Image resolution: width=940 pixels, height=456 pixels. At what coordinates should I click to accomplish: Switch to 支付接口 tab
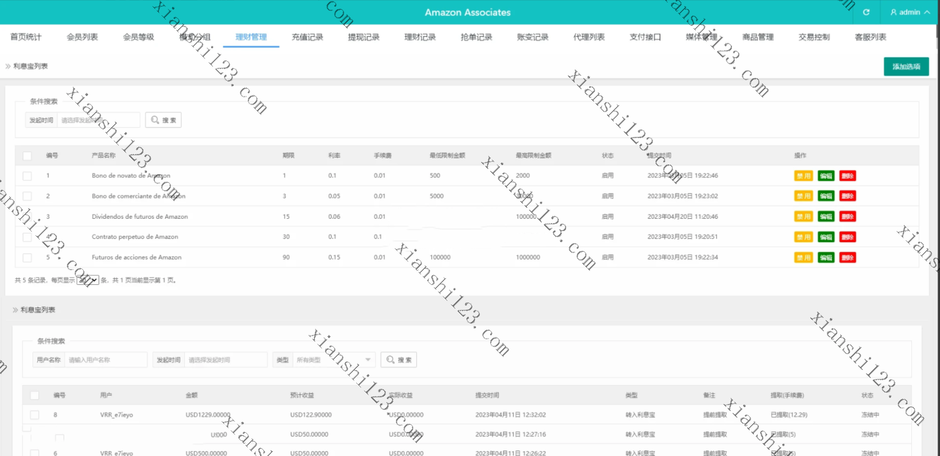point(645,37)
